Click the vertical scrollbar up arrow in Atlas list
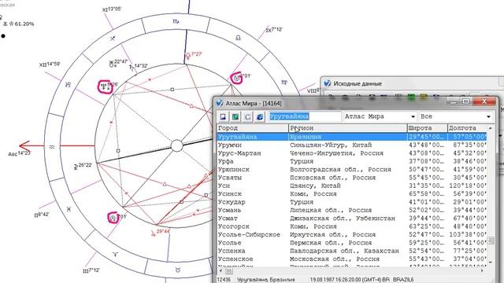 pos(491,128)
